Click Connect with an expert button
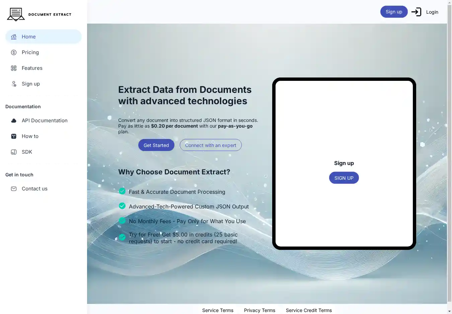Image resolution: width=452 pixels, height=314 pixels. coord(211,145)
